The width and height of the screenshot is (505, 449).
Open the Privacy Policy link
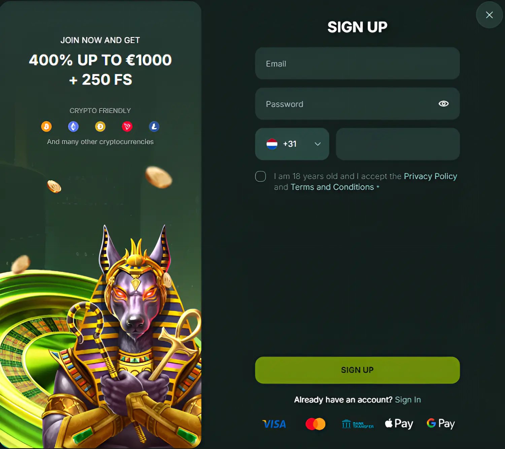pos(430,176)
